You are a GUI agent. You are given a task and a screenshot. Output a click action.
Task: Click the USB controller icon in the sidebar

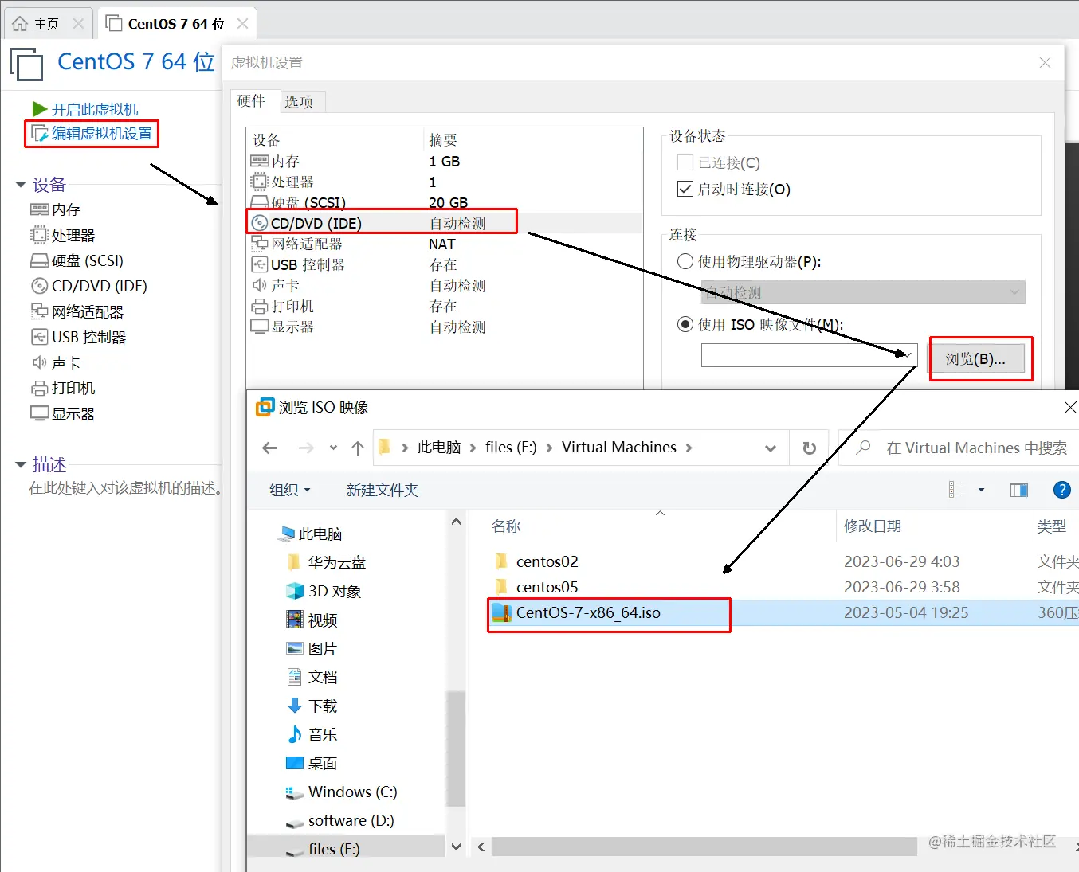(x=40, y=337)
